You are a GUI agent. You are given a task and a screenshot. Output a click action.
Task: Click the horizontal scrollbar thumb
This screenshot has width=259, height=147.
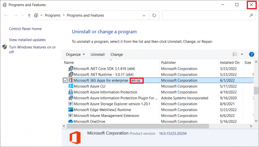pos(138,126)
